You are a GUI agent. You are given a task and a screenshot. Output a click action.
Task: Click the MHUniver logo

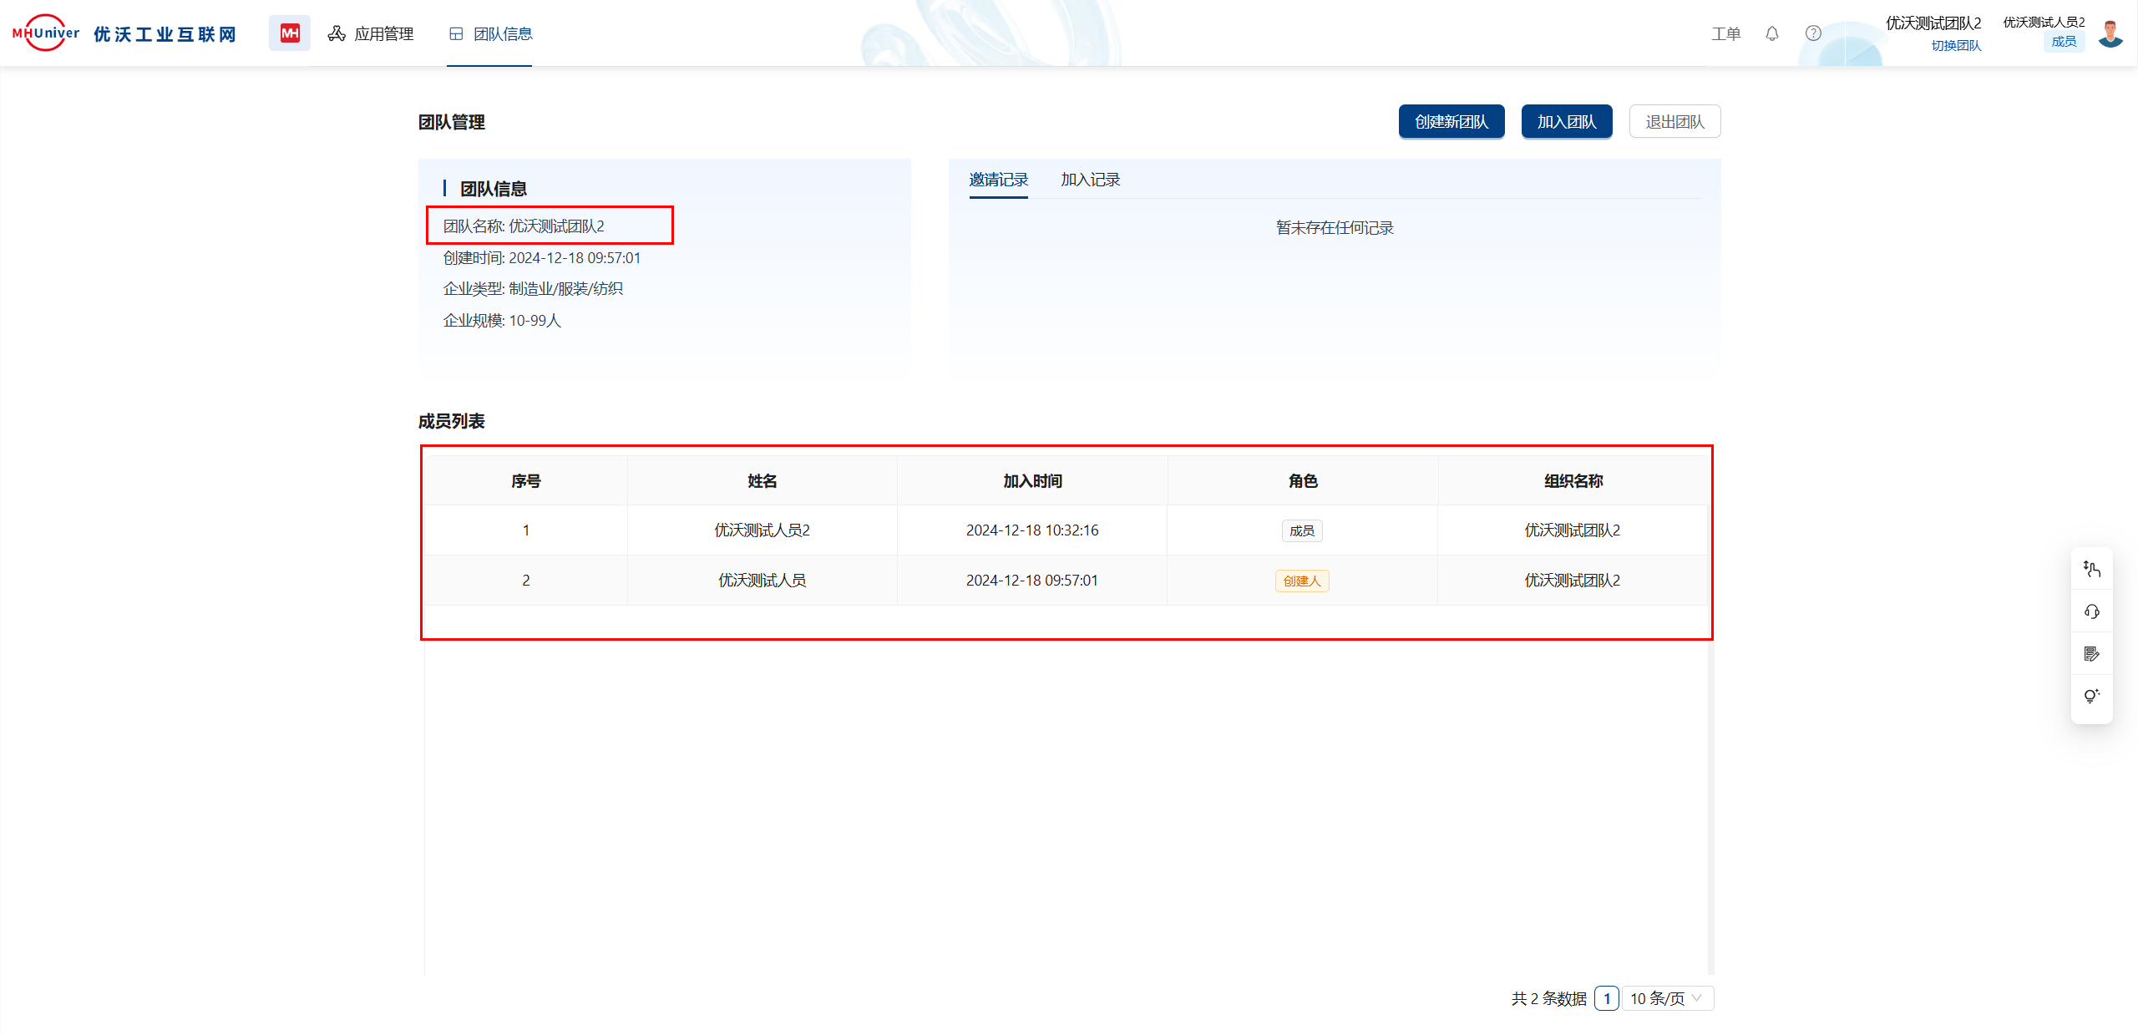coord(46,33)
